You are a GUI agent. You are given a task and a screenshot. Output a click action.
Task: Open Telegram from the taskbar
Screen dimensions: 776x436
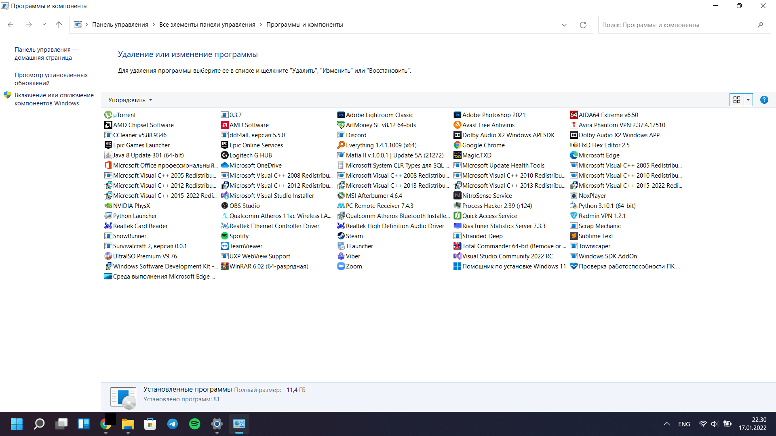(173, 424)
